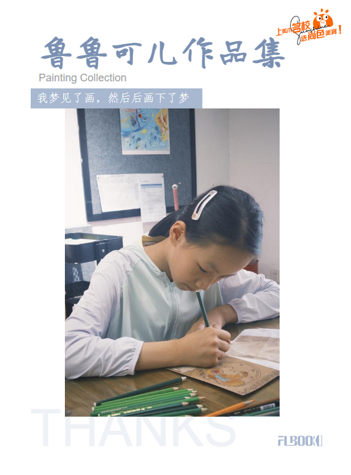Click the orange pencil on the desk

tap(231, 408)
